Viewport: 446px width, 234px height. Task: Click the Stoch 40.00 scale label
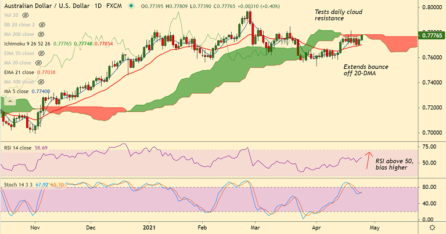[x=429, y=203]
